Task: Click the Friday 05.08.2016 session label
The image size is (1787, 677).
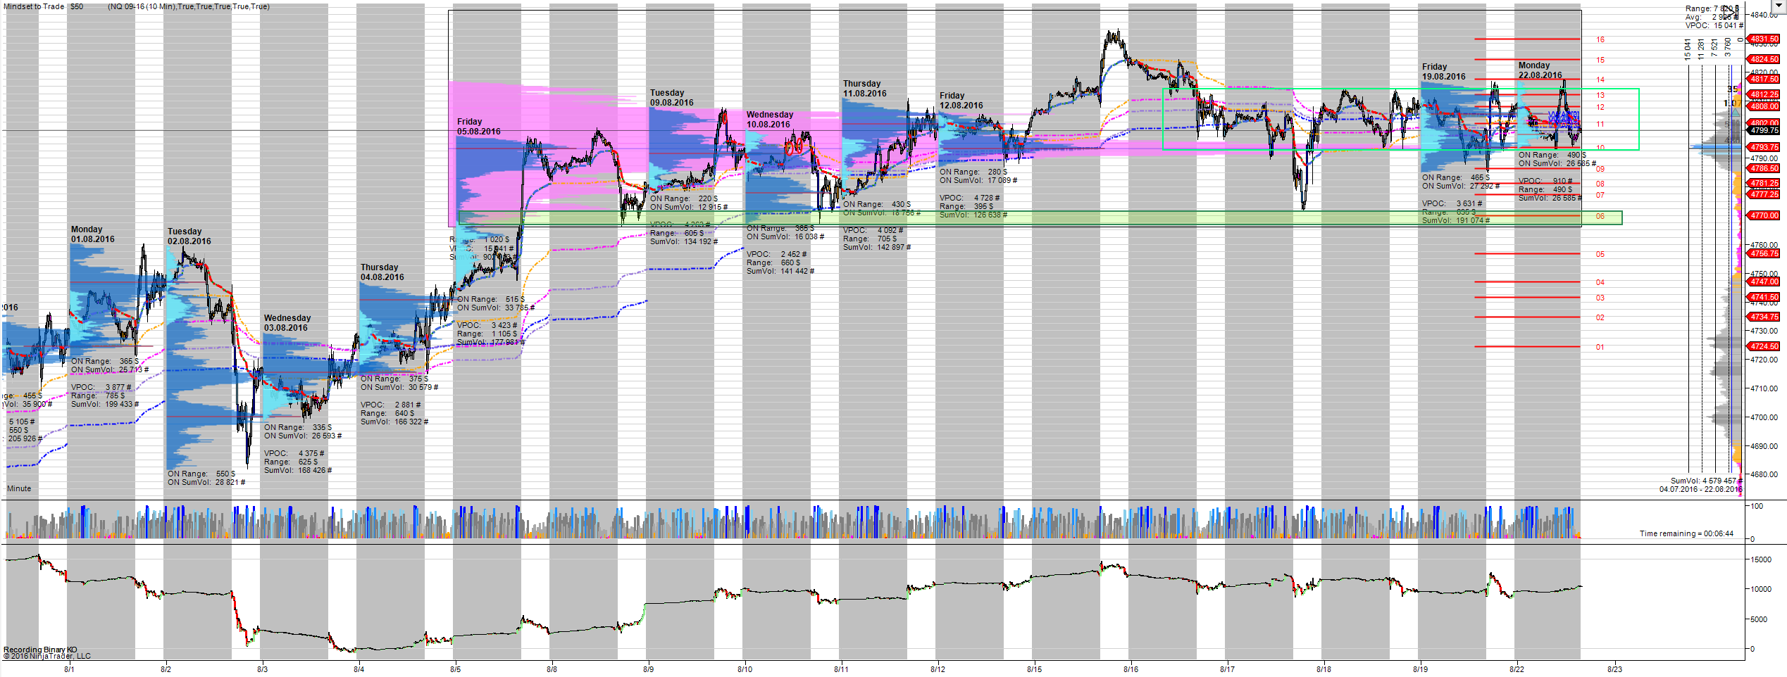Action: point(479,127)
